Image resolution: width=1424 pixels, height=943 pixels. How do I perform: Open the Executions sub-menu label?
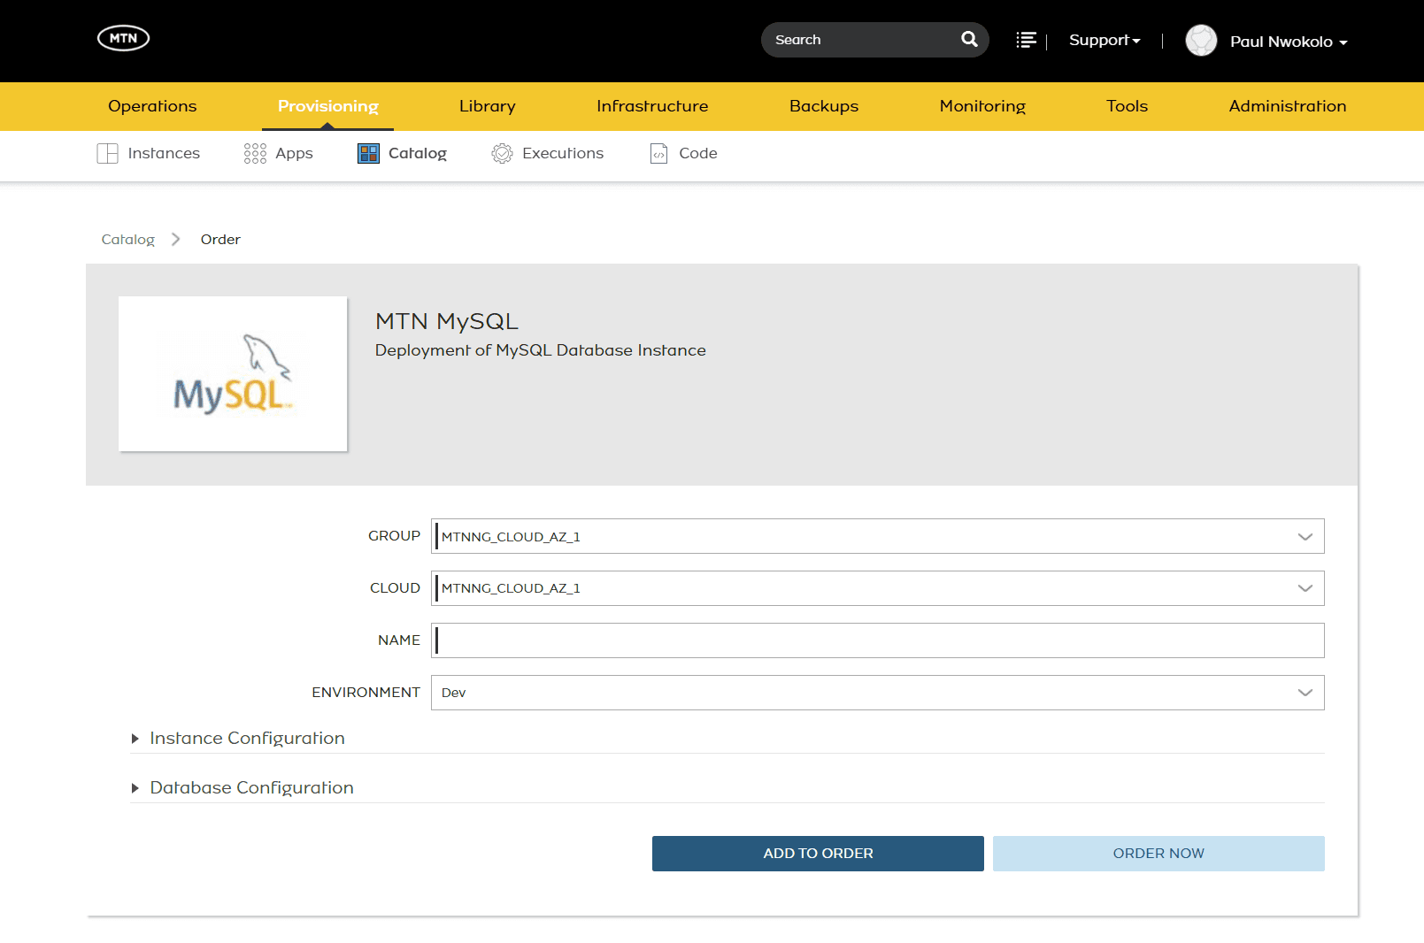click(563, 153)
